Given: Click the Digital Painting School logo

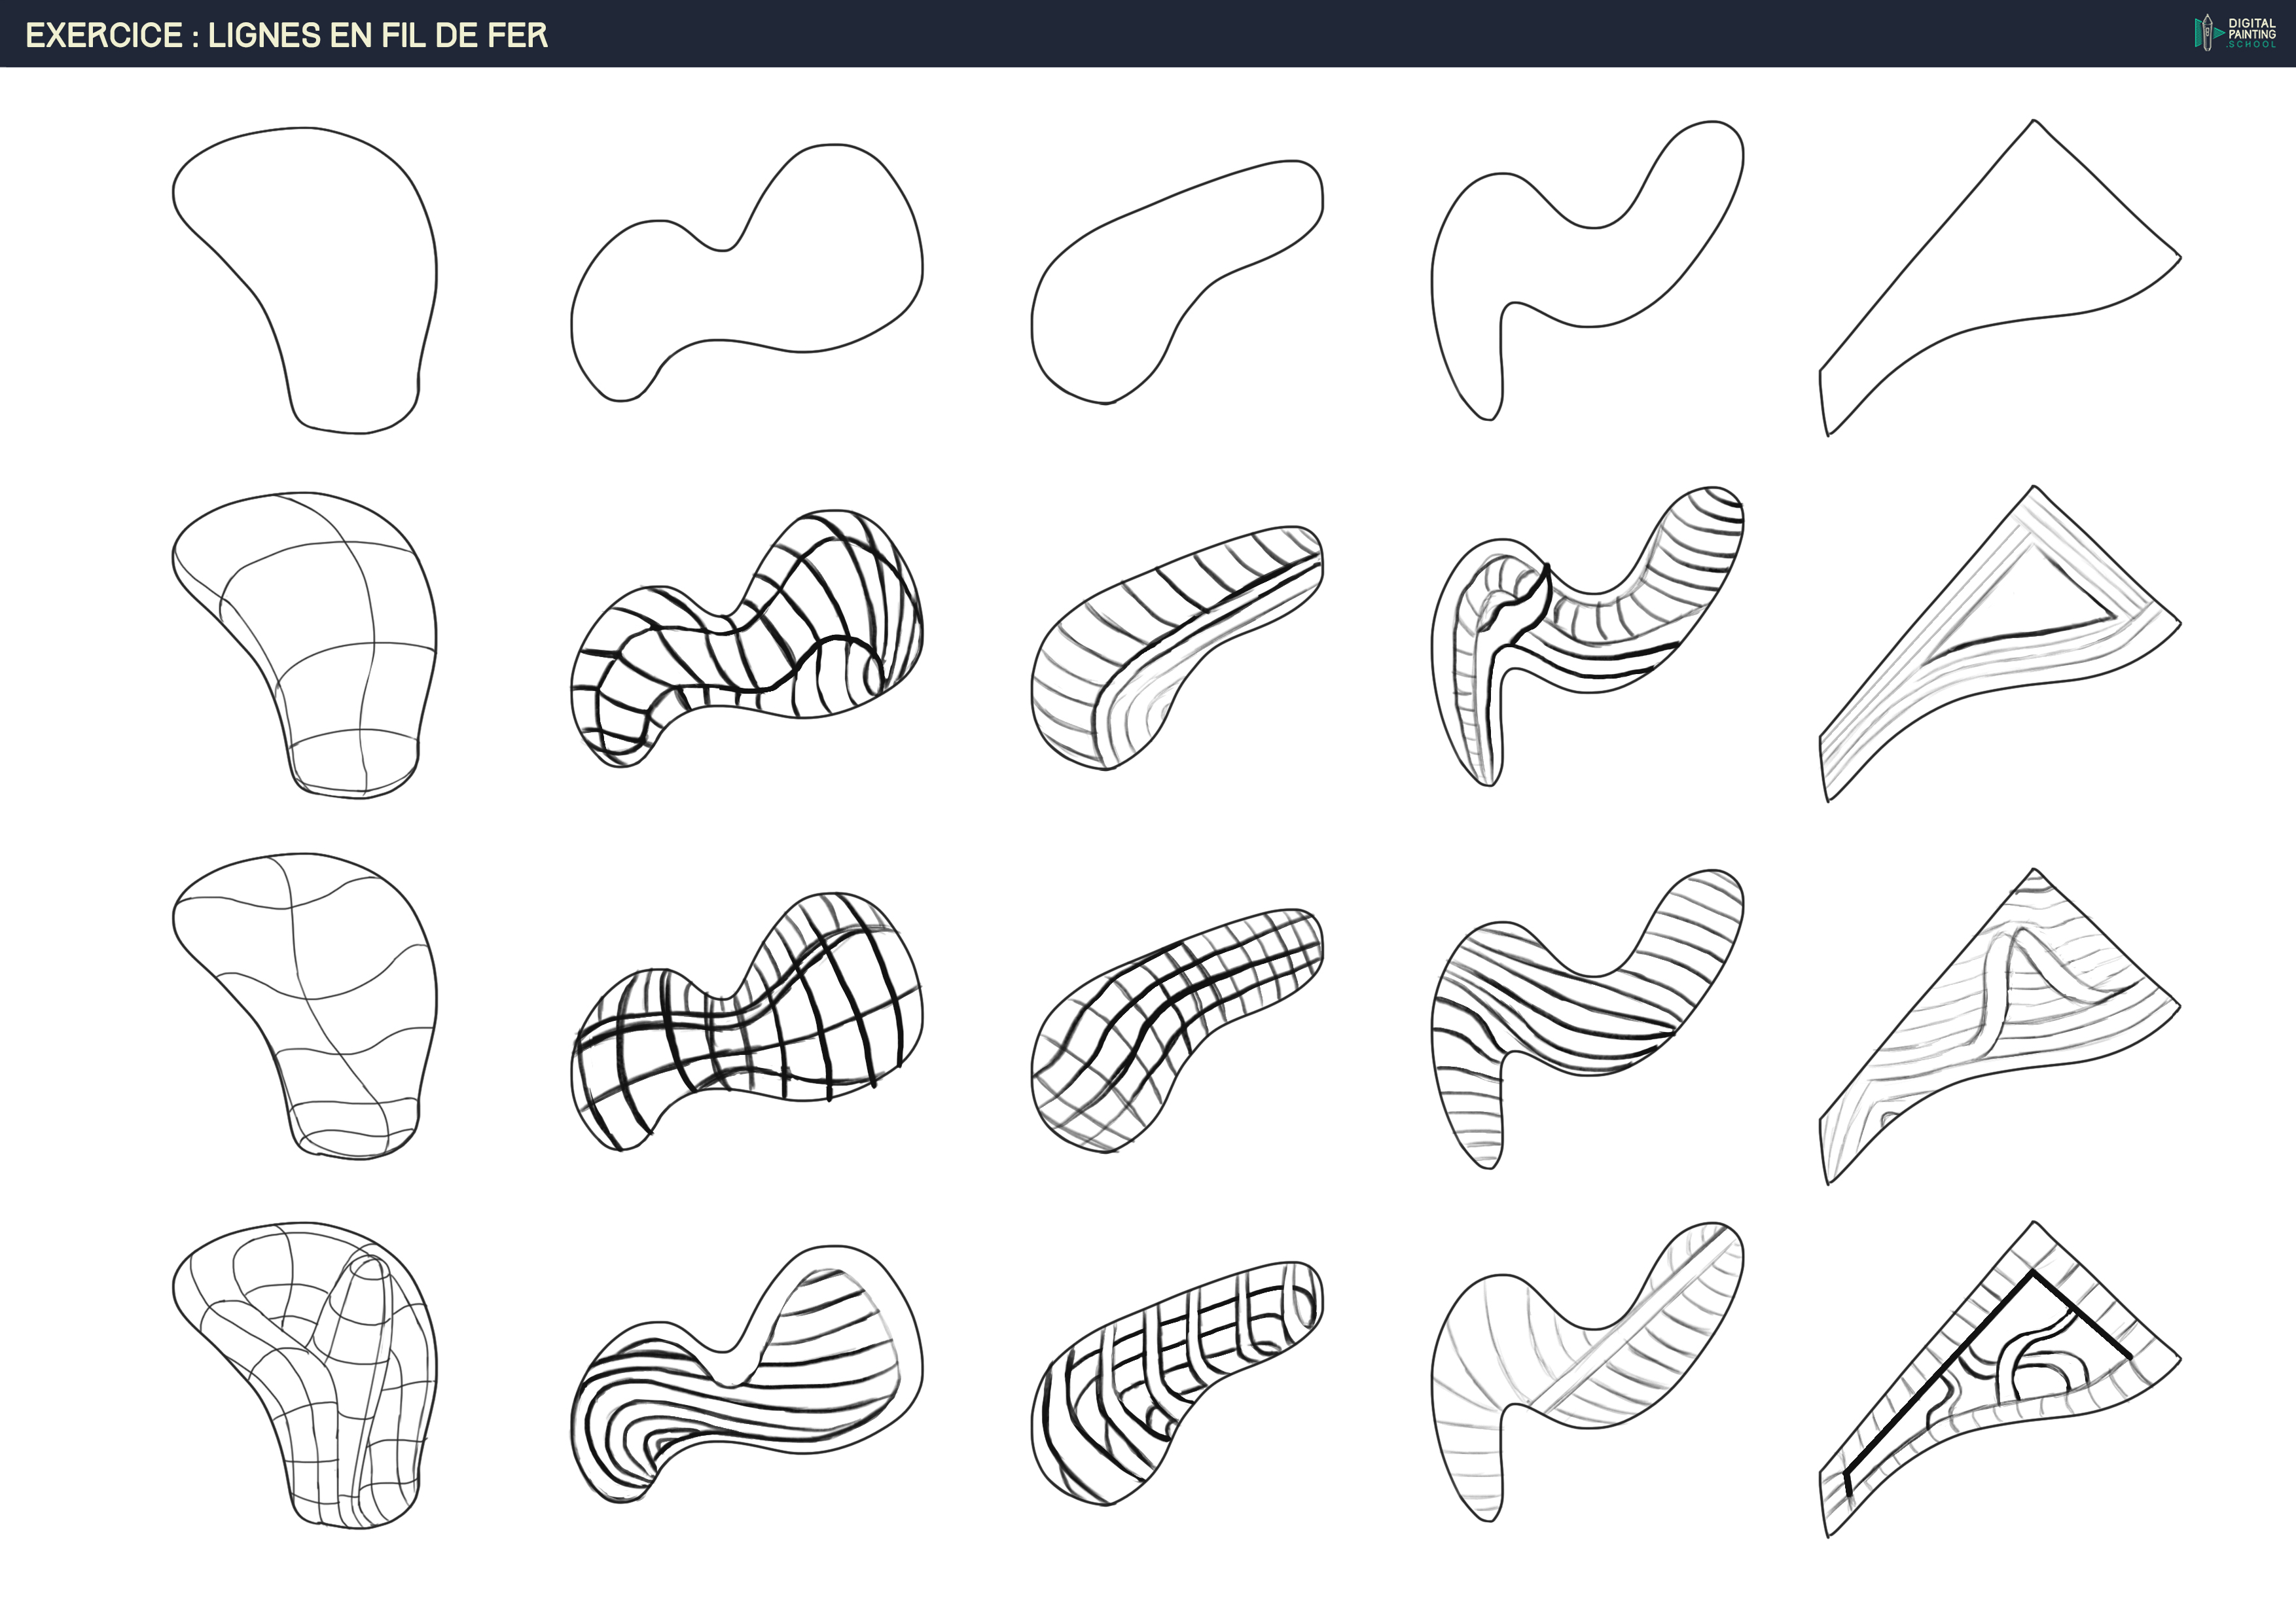Looking at the screenshot, I should 2234,33.
